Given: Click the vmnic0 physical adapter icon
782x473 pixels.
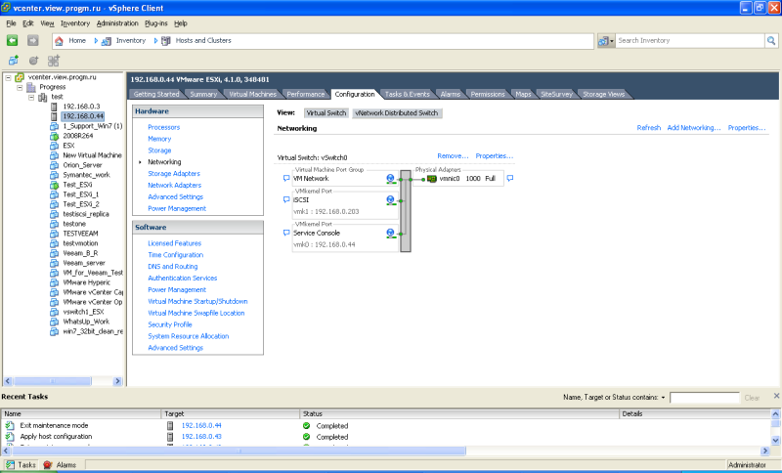Looking at the screenshot, I should click(432, 179).
